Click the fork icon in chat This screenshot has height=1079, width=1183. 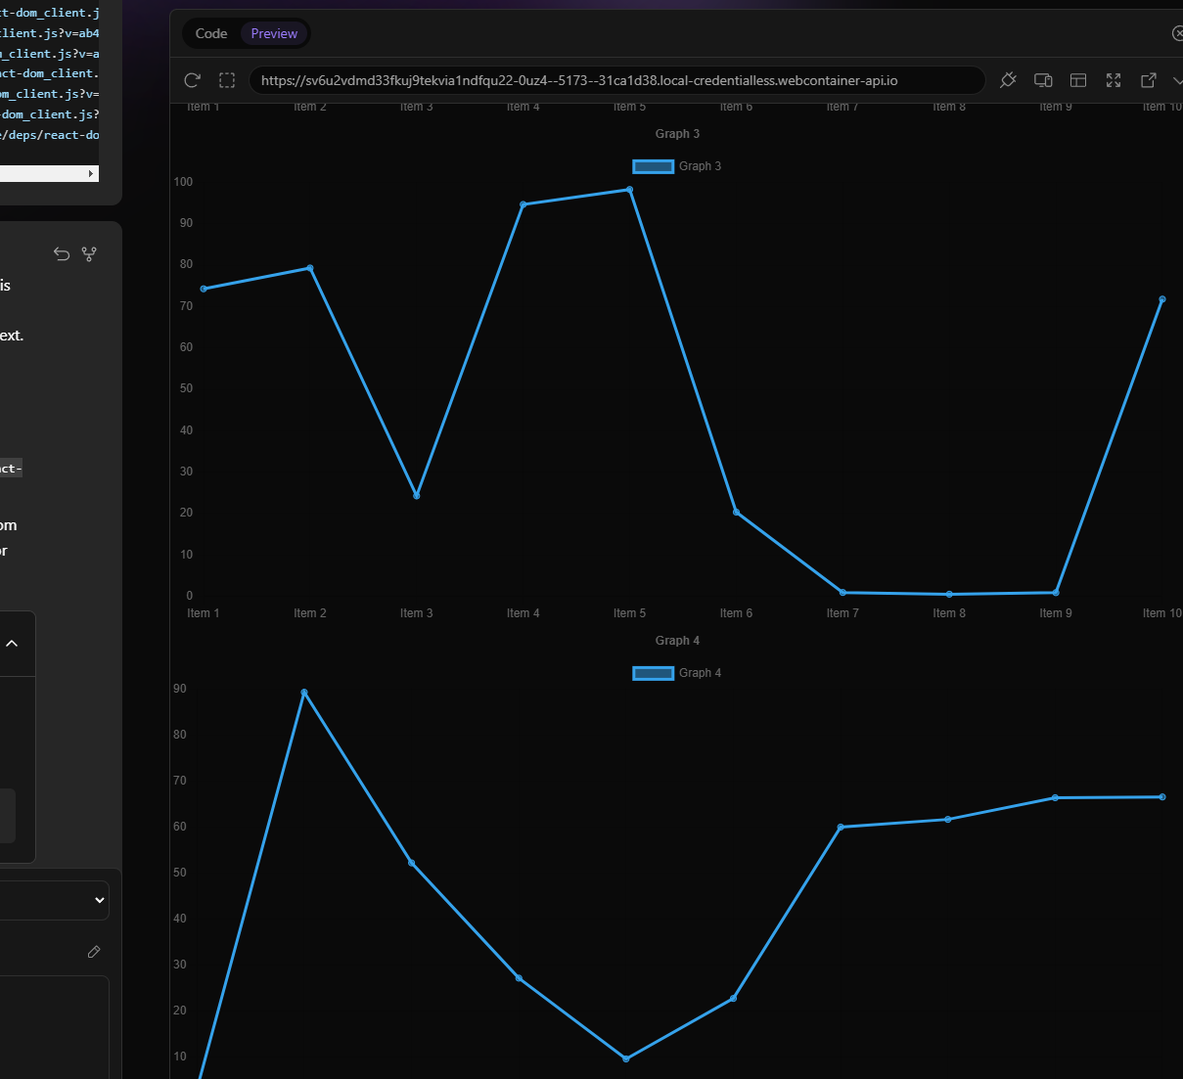pyautogui.click(x=89, y=254)
